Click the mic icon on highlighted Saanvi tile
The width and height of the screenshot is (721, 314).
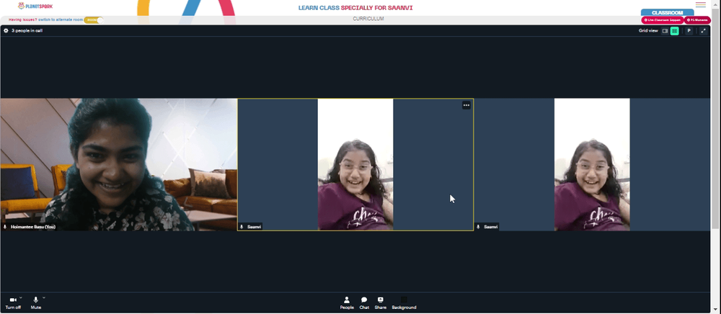[242, 227]
